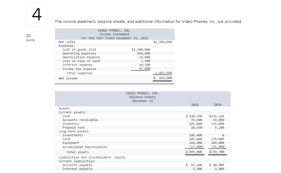This screenshot has height=173, width=281.
Task: Click the 'Income tax expense' label
Action: pyautogui.click(x=79, y=69)
